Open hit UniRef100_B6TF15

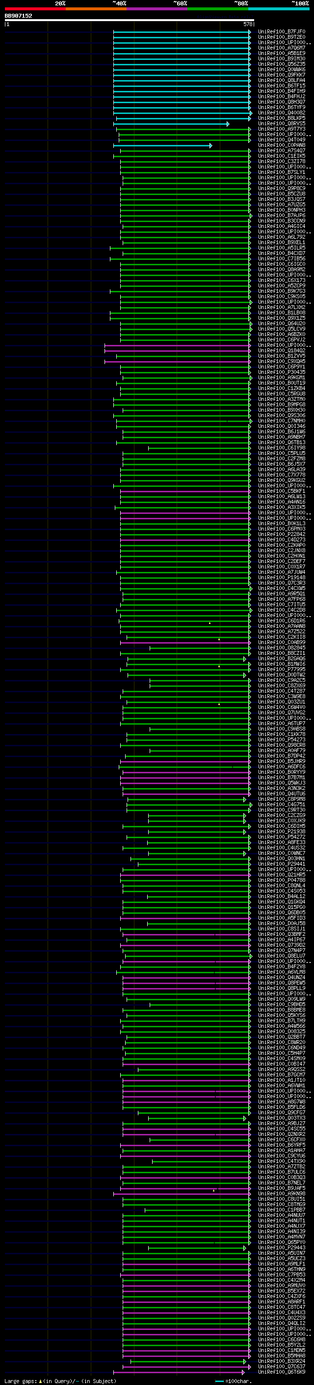click(x=281, y=85)
